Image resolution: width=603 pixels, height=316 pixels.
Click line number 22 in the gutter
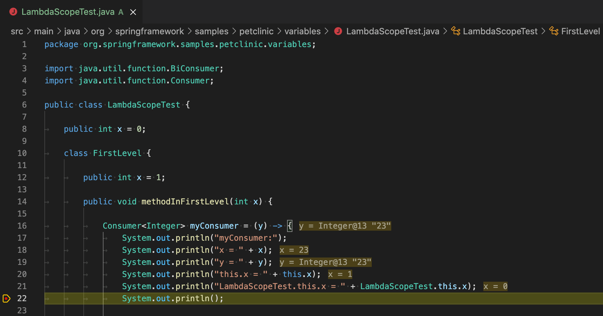click(22, 298)
